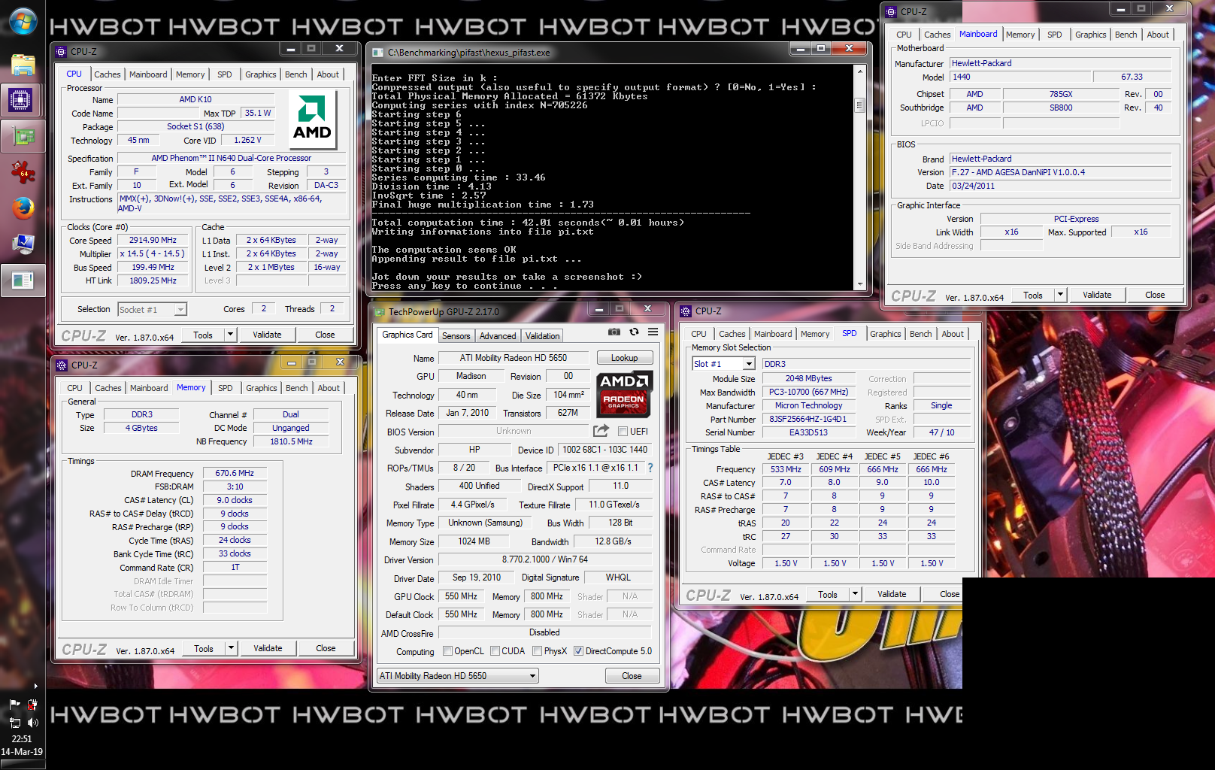1215x770 pixels.
Task: Switch to the Graphics tab in the CPU-Z SPD window
Action: coord(885,334)
